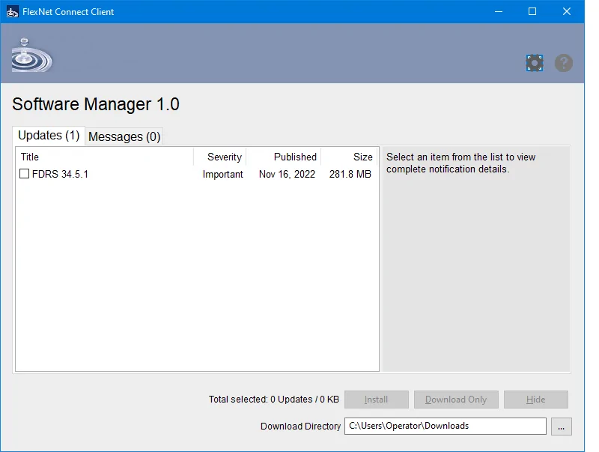This screenshot has width=599, height=452.
Task: Sort updates by Published date column
Action: pos(283,157)
